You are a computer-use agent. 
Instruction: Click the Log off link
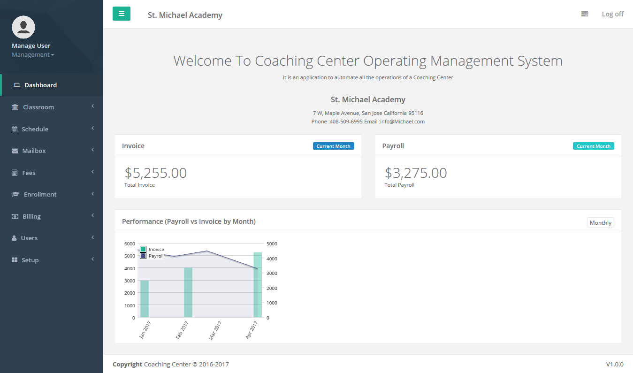point(612,14)
